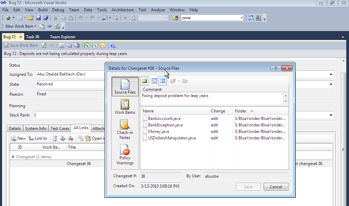
Task: Switch to the Task 36 tab
Action: click(x=32, y=37)
